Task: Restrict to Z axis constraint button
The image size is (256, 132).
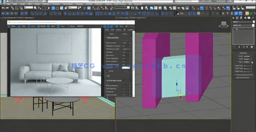Action: [x=232, y=13]
